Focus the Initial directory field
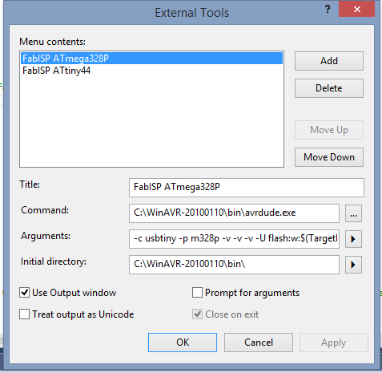Image resolution: width=382 pixels, height=373 pixels. pos(234,265)
